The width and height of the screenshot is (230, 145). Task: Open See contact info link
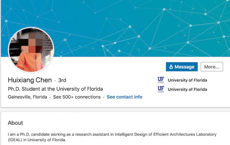pyautogui.click(x=125, y=97)
